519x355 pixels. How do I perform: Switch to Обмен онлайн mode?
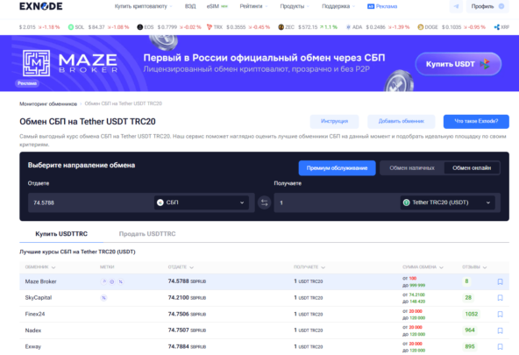pos(472,168)
